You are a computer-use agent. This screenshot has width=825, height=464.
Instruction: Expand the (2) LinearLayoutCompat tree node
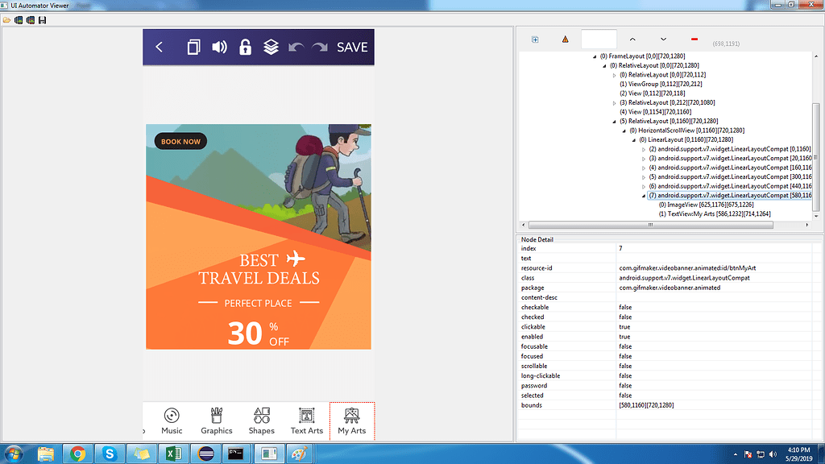644,149
